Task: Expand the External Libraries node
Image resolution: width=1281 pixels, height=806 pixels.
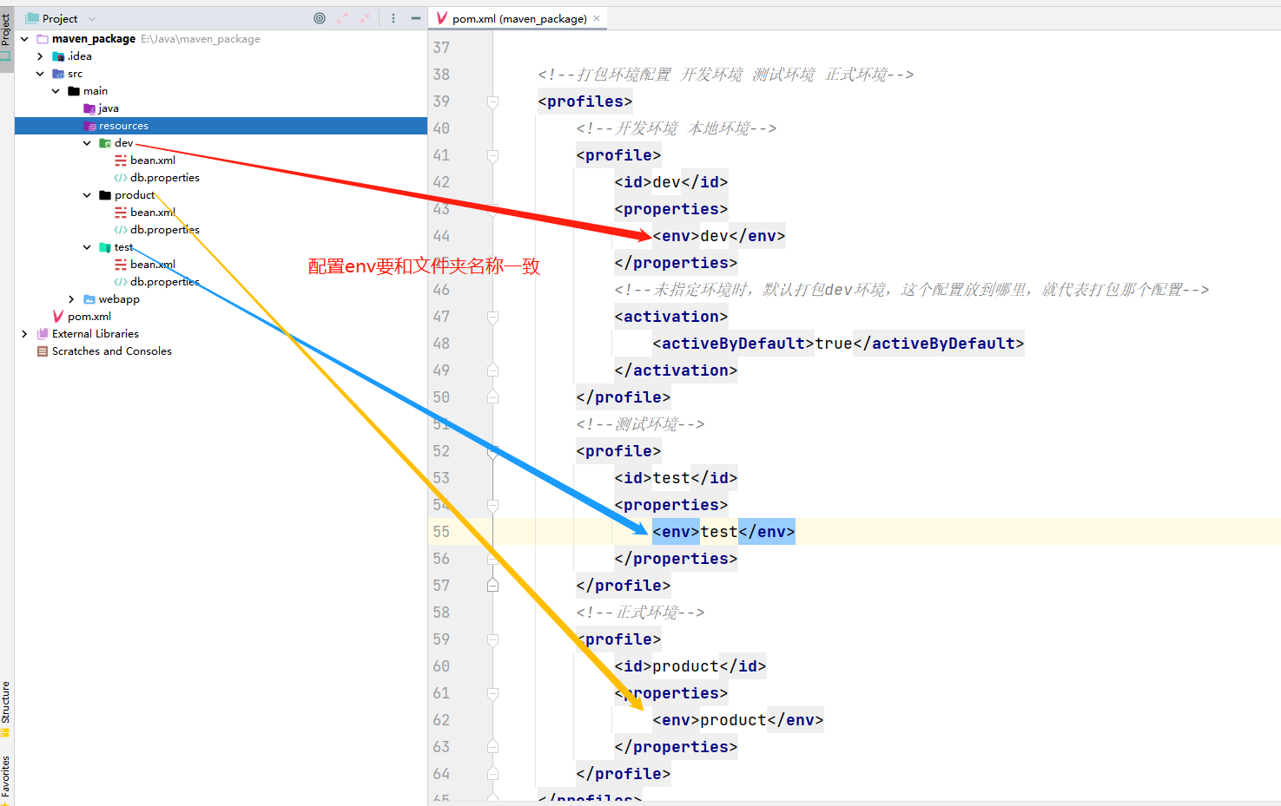Action: coord(24,334)
